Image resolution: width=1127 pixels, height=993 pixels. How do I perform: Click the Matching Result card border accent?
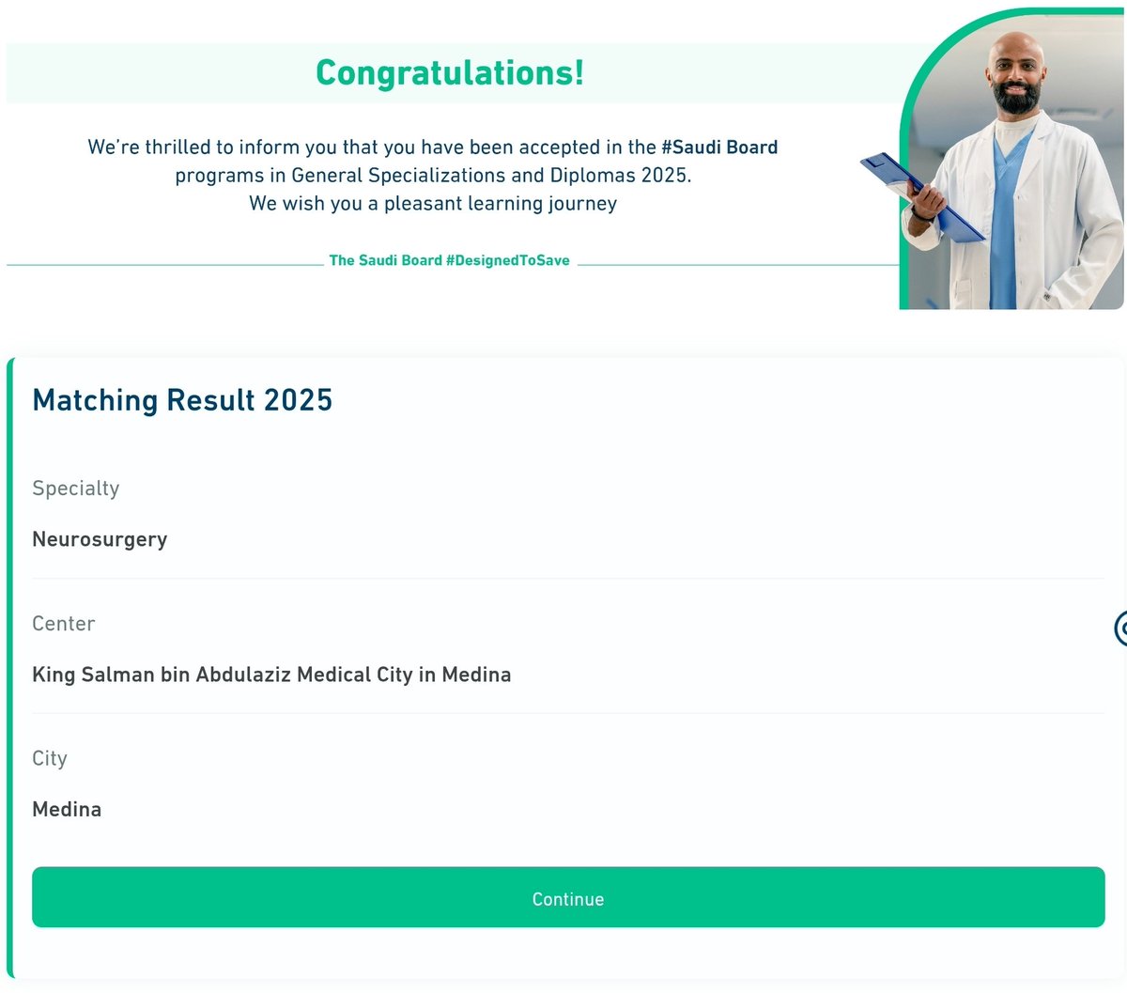[9, 658]
